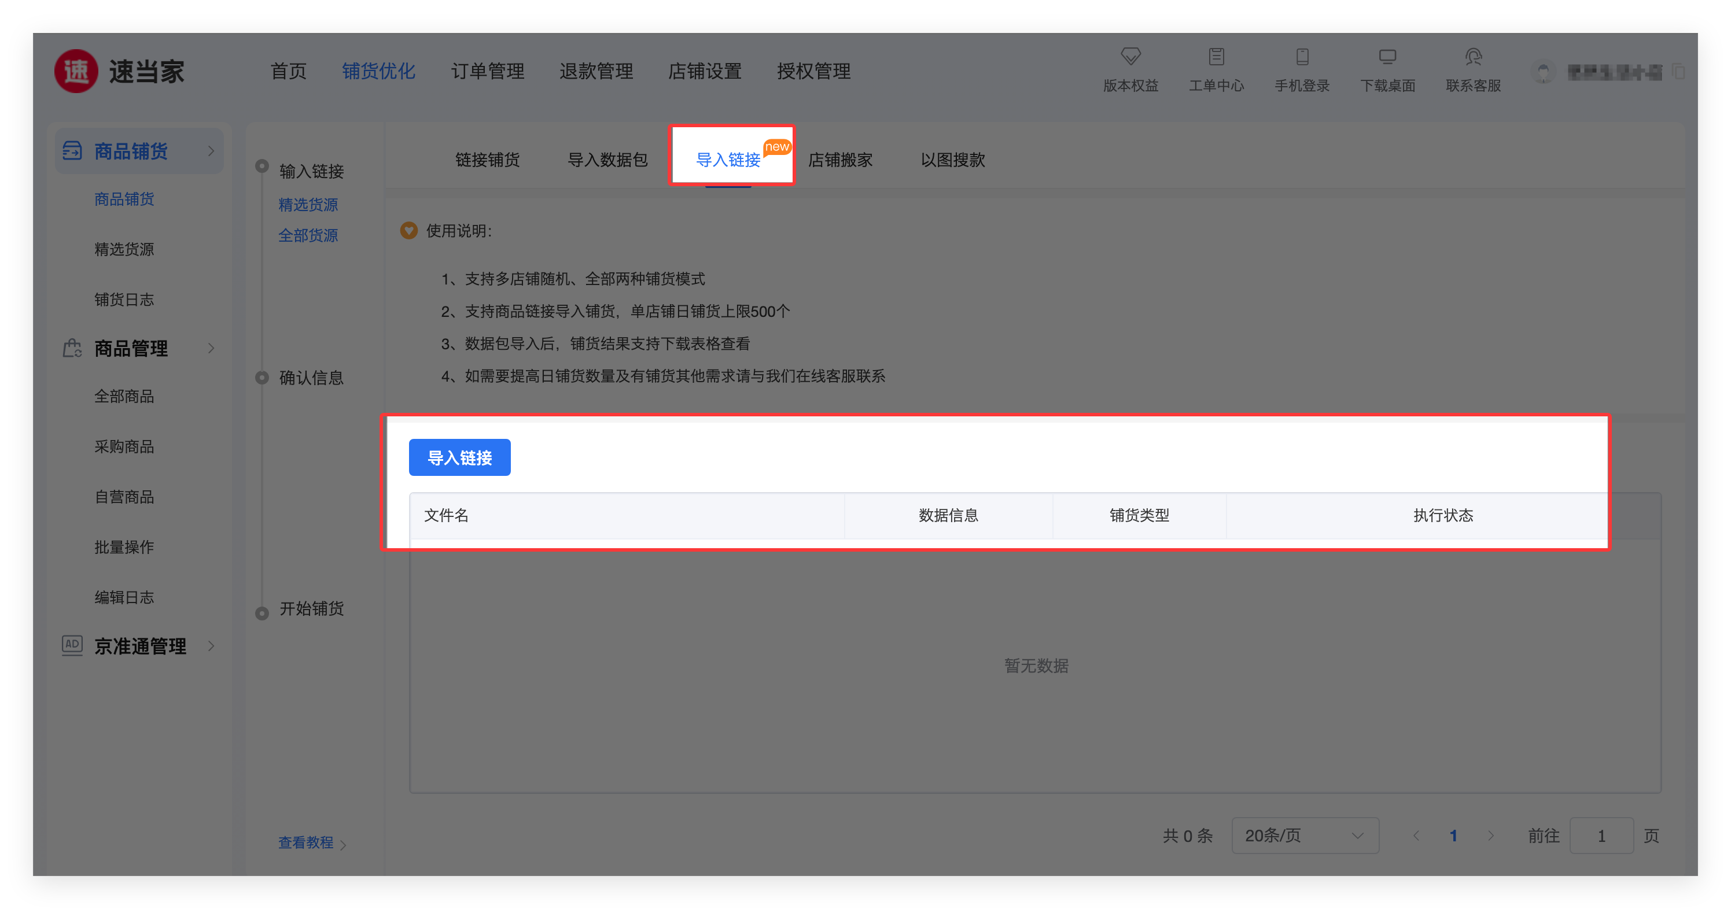Click the user avatar icon
This screenshot has width=1731, height=909.
click(1544, 72)
